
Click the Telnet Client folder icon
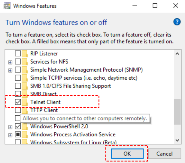click(25, 102)
